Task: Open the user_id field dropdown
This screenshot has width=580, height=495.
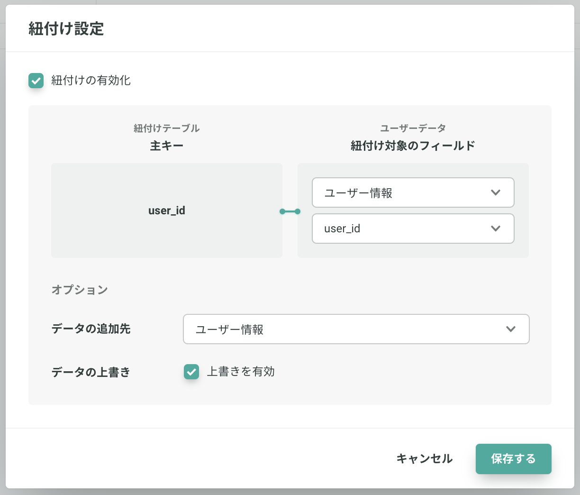Action: point(413,229)
